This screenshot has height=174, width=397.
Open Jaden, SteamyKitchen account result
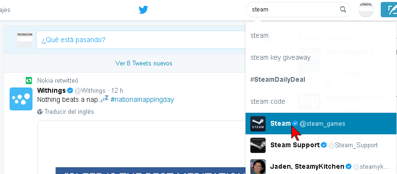[321, 166]
